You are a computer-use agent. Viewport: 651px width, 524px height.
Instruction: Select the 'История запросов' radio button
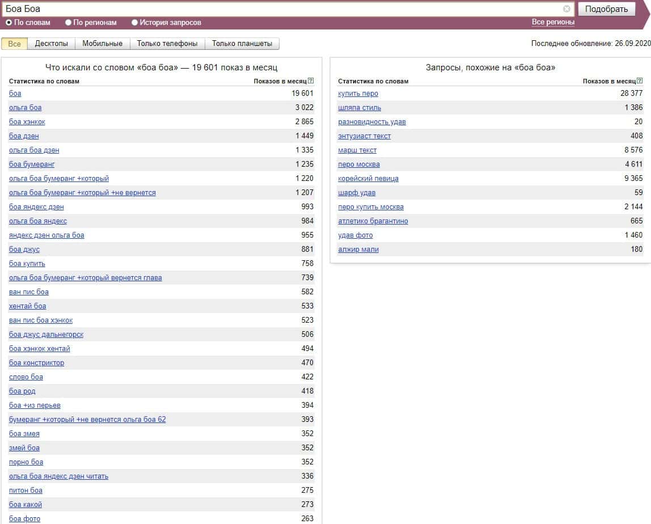(135, 23)
